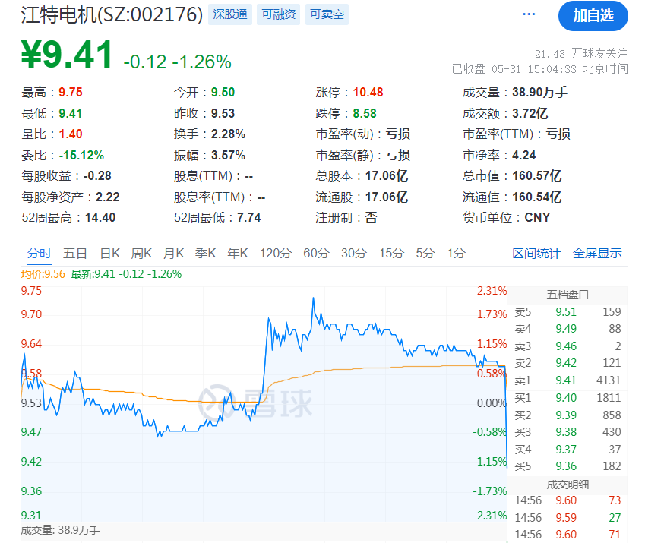Viewport: 645px width, 543px height.
Task: Click the 买1 order row at 9.40
Action: [x=568, y=398]
